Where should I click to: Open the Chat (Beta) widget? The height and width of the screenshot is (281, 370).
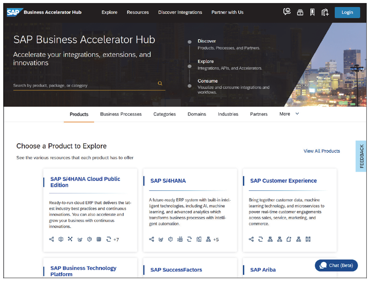click(x=336, y=265)
